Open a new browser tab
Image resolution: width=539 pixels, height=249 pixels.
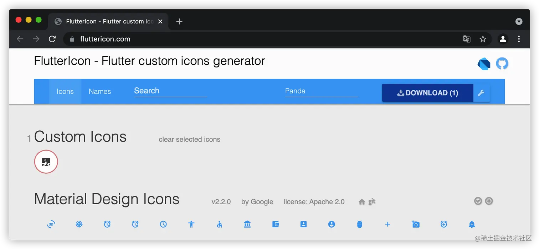[179, 22]
